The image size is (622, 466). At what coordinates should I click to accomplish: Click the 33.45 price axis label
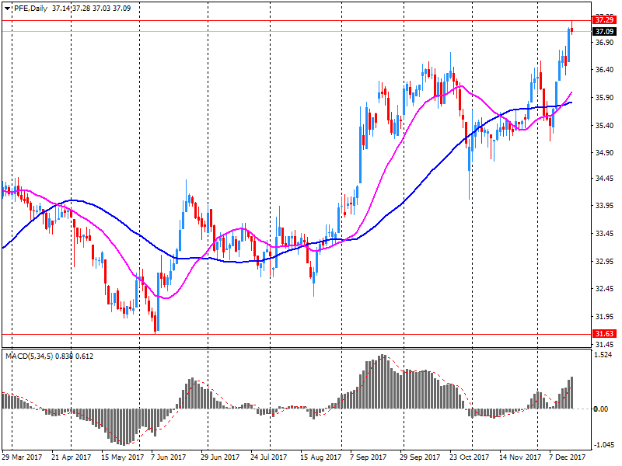(x=605, y=234)
